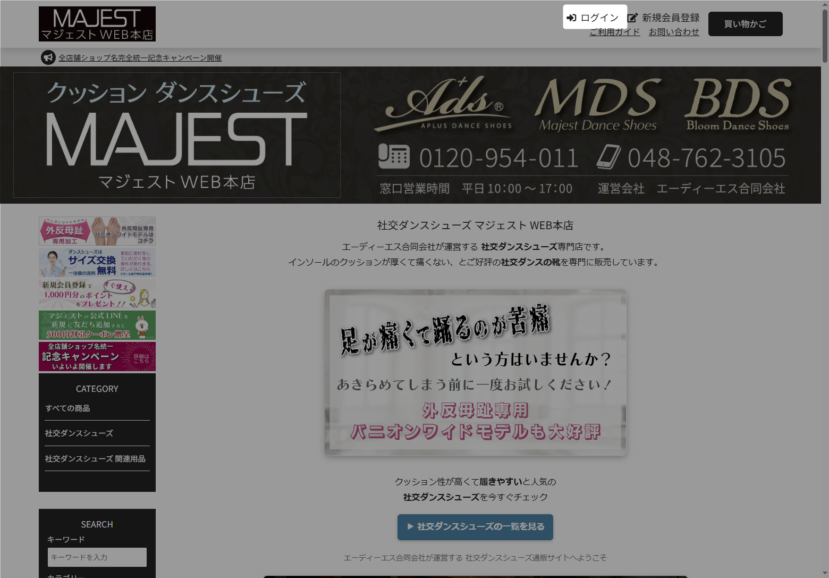This screenshot has height=578, width=829.
Task: Click the MDS Majest Dance Shoes logo
Action: coord(598,104)
